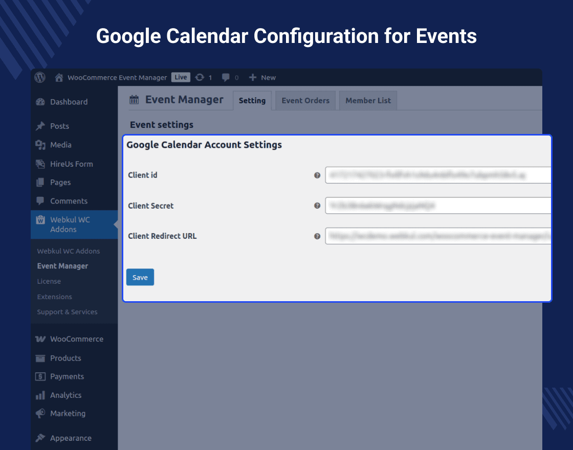Open the Member List tab
This screenshot has height=450, width=573.
367,100
